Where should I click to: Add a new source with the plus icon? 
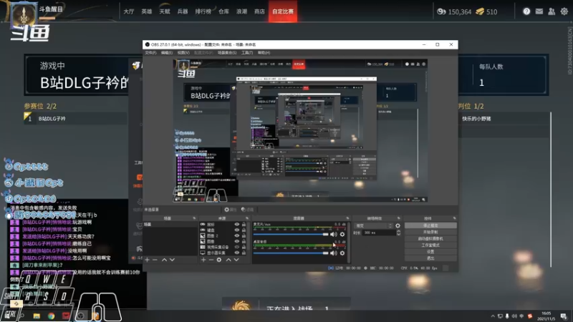203,260
